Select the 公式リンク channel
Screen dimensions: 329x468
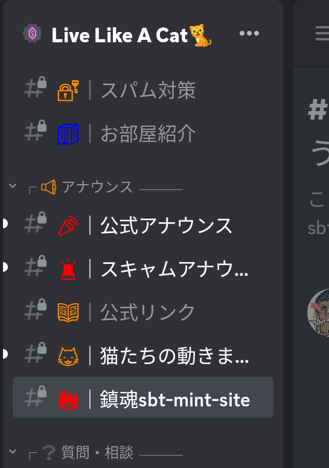(x=143, y=312)
